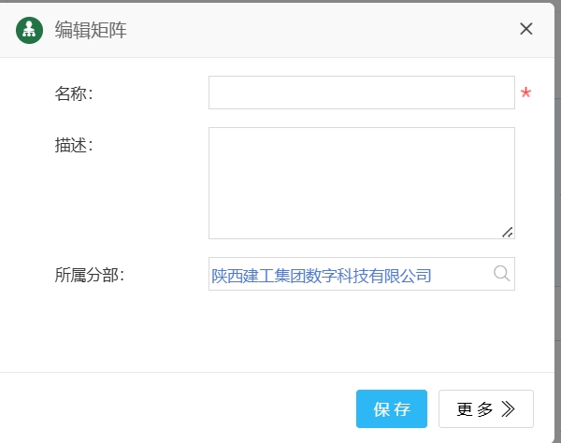Click blank dialog body below 所属分部 row

[x=280, y=332]
